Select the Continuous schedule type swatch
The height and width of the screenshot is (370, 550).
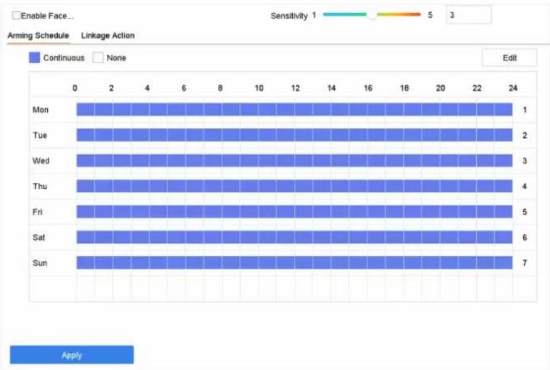coord(34,58)
